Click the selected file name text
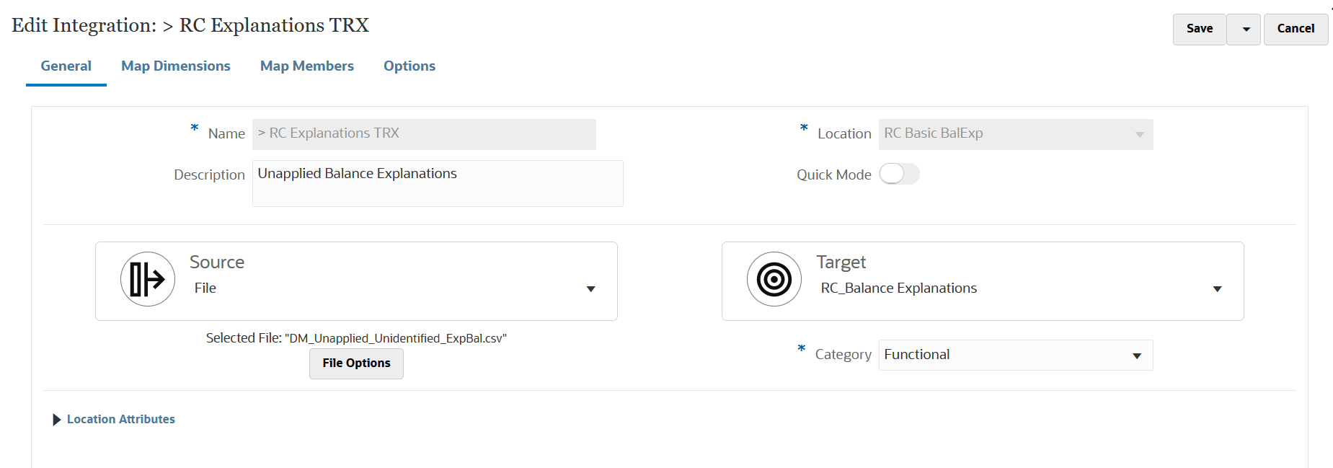 396,338
